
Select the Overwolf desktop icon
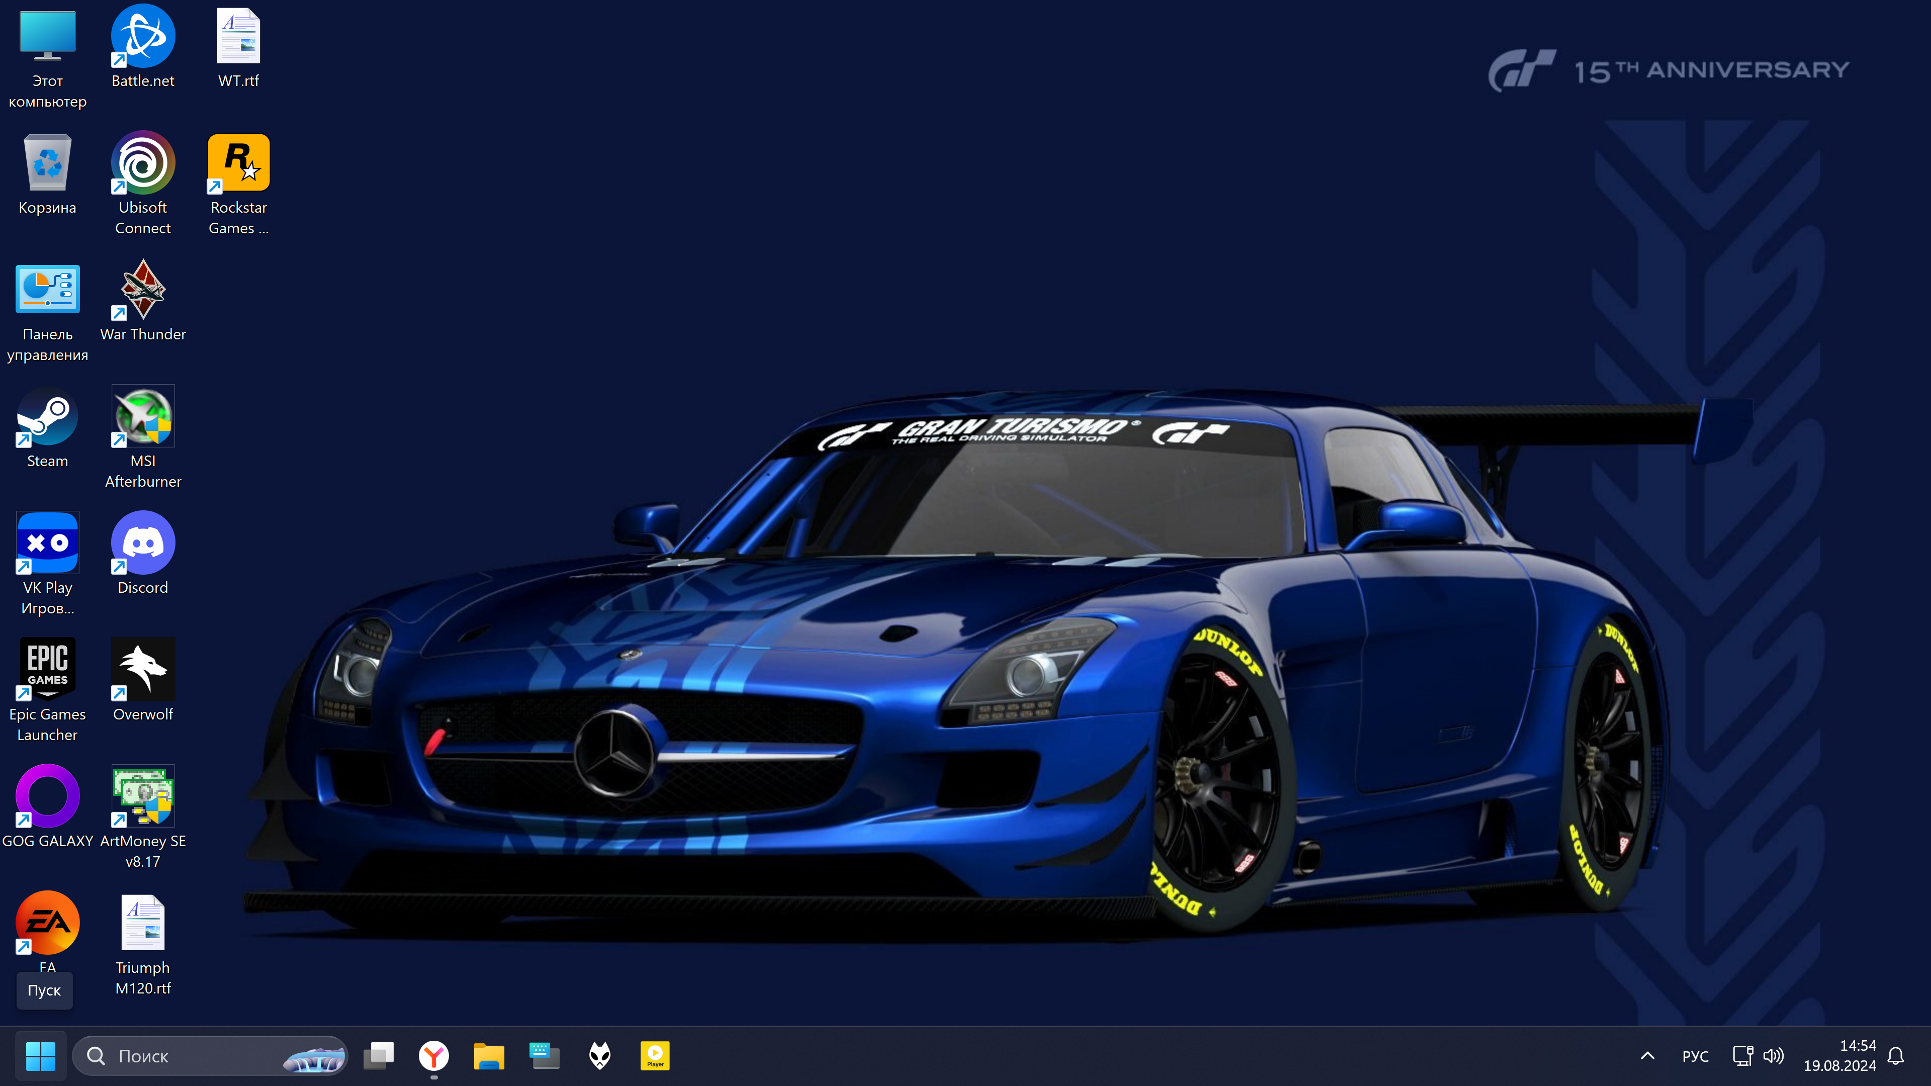[x=142, y=669]
